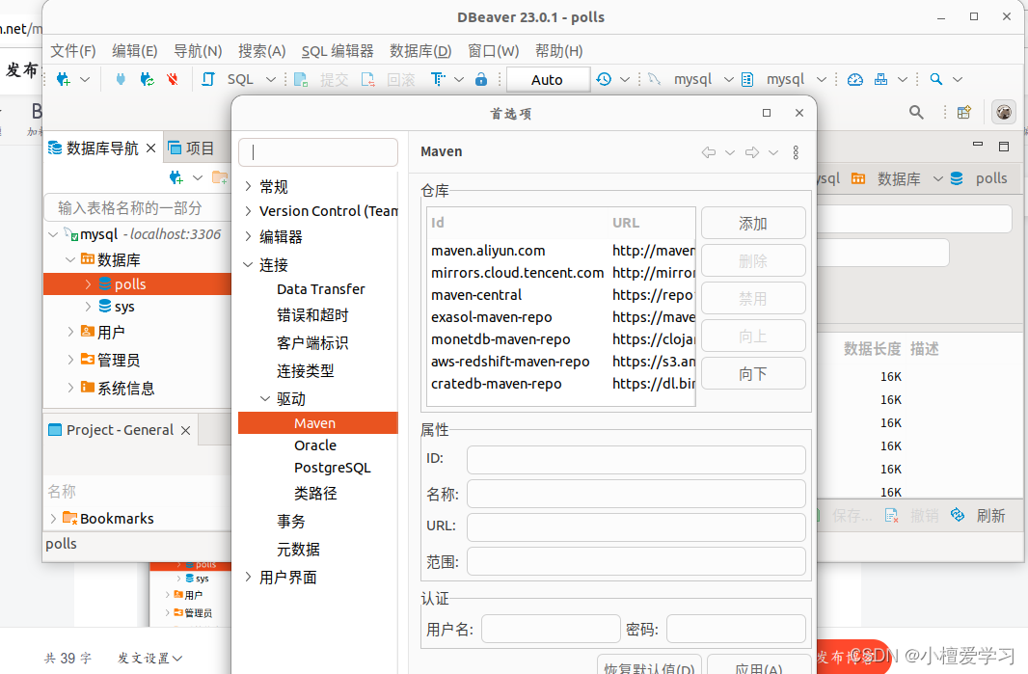The image size is (1028, 674).
Task: Expand the 常规 preferences node
Action: coord(248,186)
